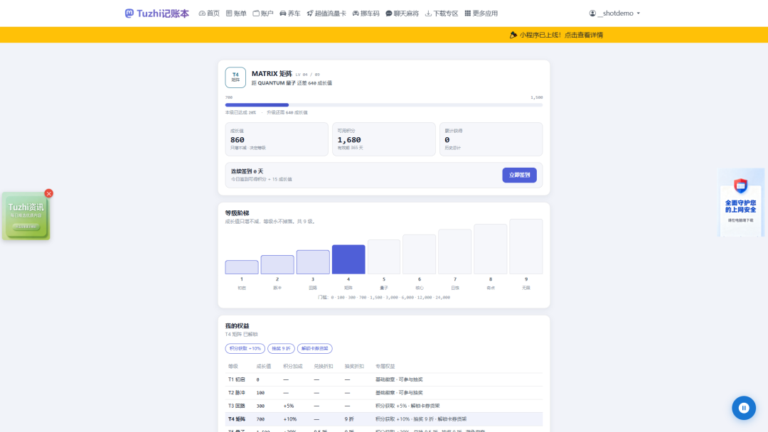Click the 专属权益 column header

pos(385,366)
